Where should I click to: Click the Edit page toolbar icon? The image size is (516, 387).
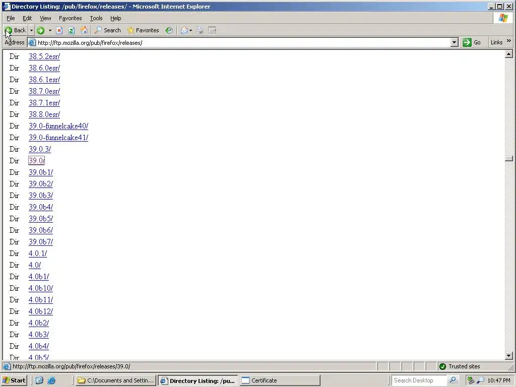212,30
